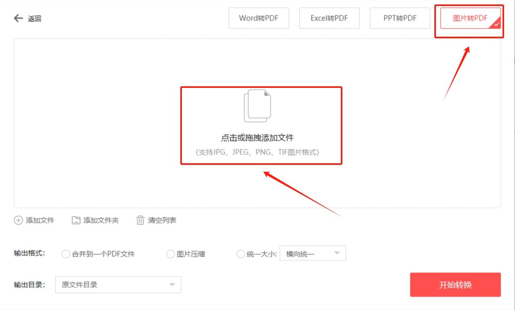Click the folder icon for 添加文件夹

76,221
